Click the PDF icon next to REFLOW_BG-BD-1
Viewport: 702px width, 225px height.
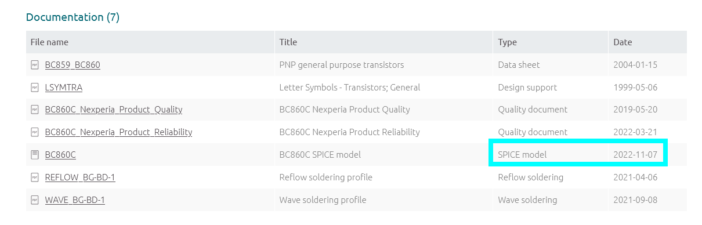click(35, 177)
